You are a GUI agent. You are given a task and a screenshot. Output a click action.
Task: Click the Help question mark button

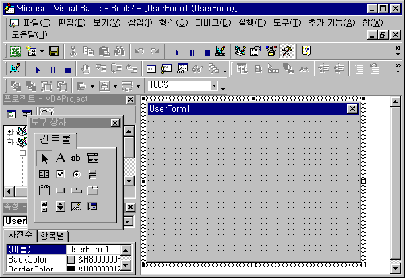pyautogui.click(x=307, y=51)
